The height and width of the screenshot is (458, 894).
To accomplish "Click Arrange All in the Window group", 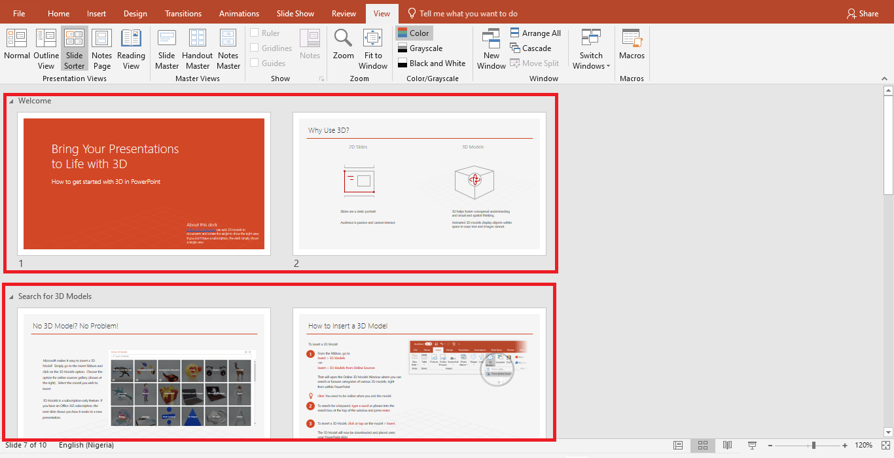I will pyautogui.click(x=536, y=32).
